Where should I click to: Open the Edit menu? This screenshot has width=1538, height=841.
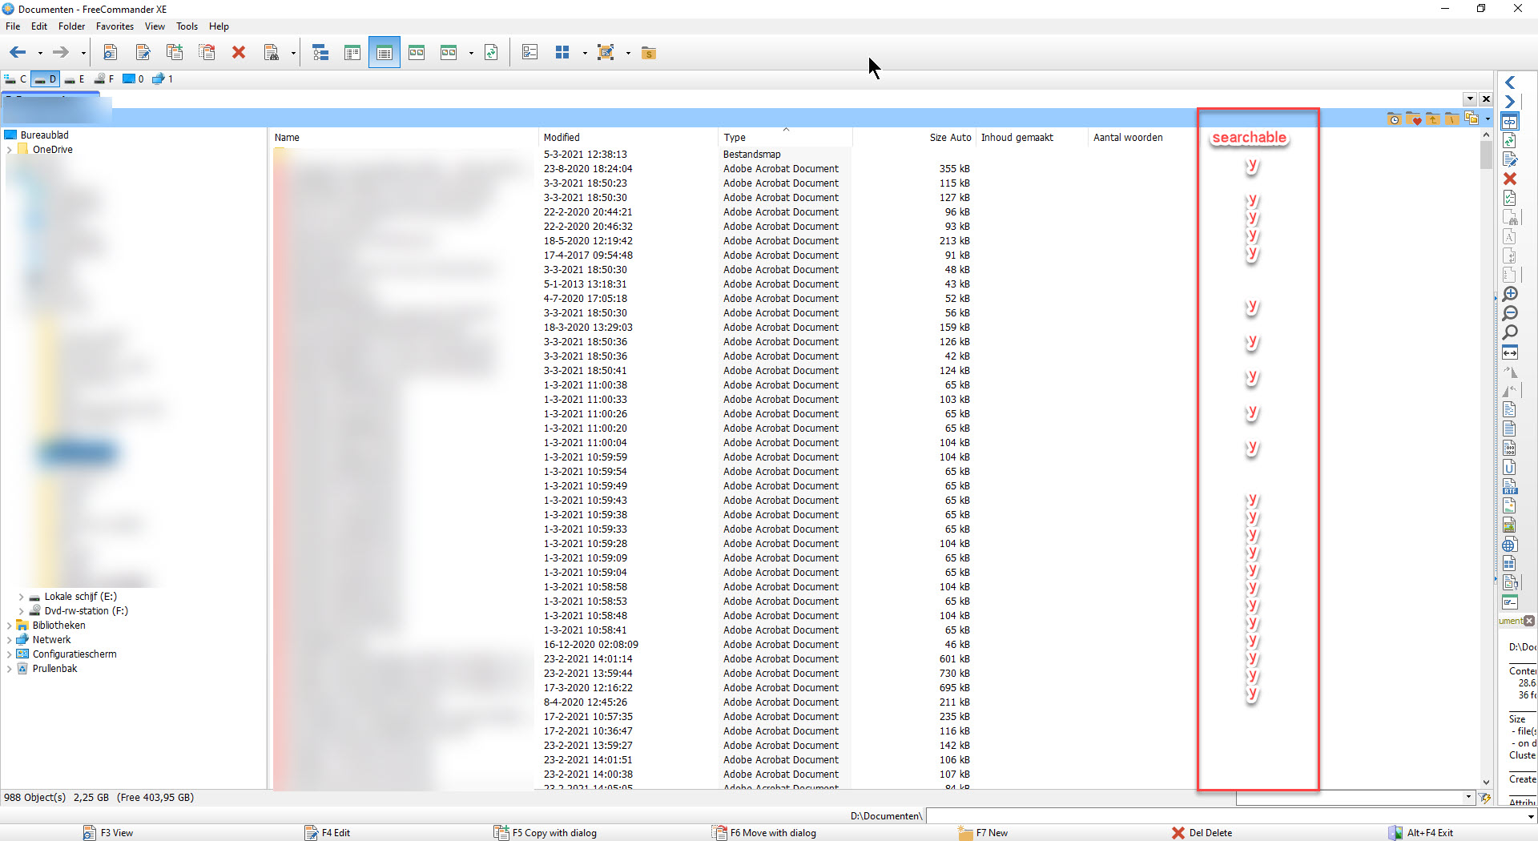(39, 26)
